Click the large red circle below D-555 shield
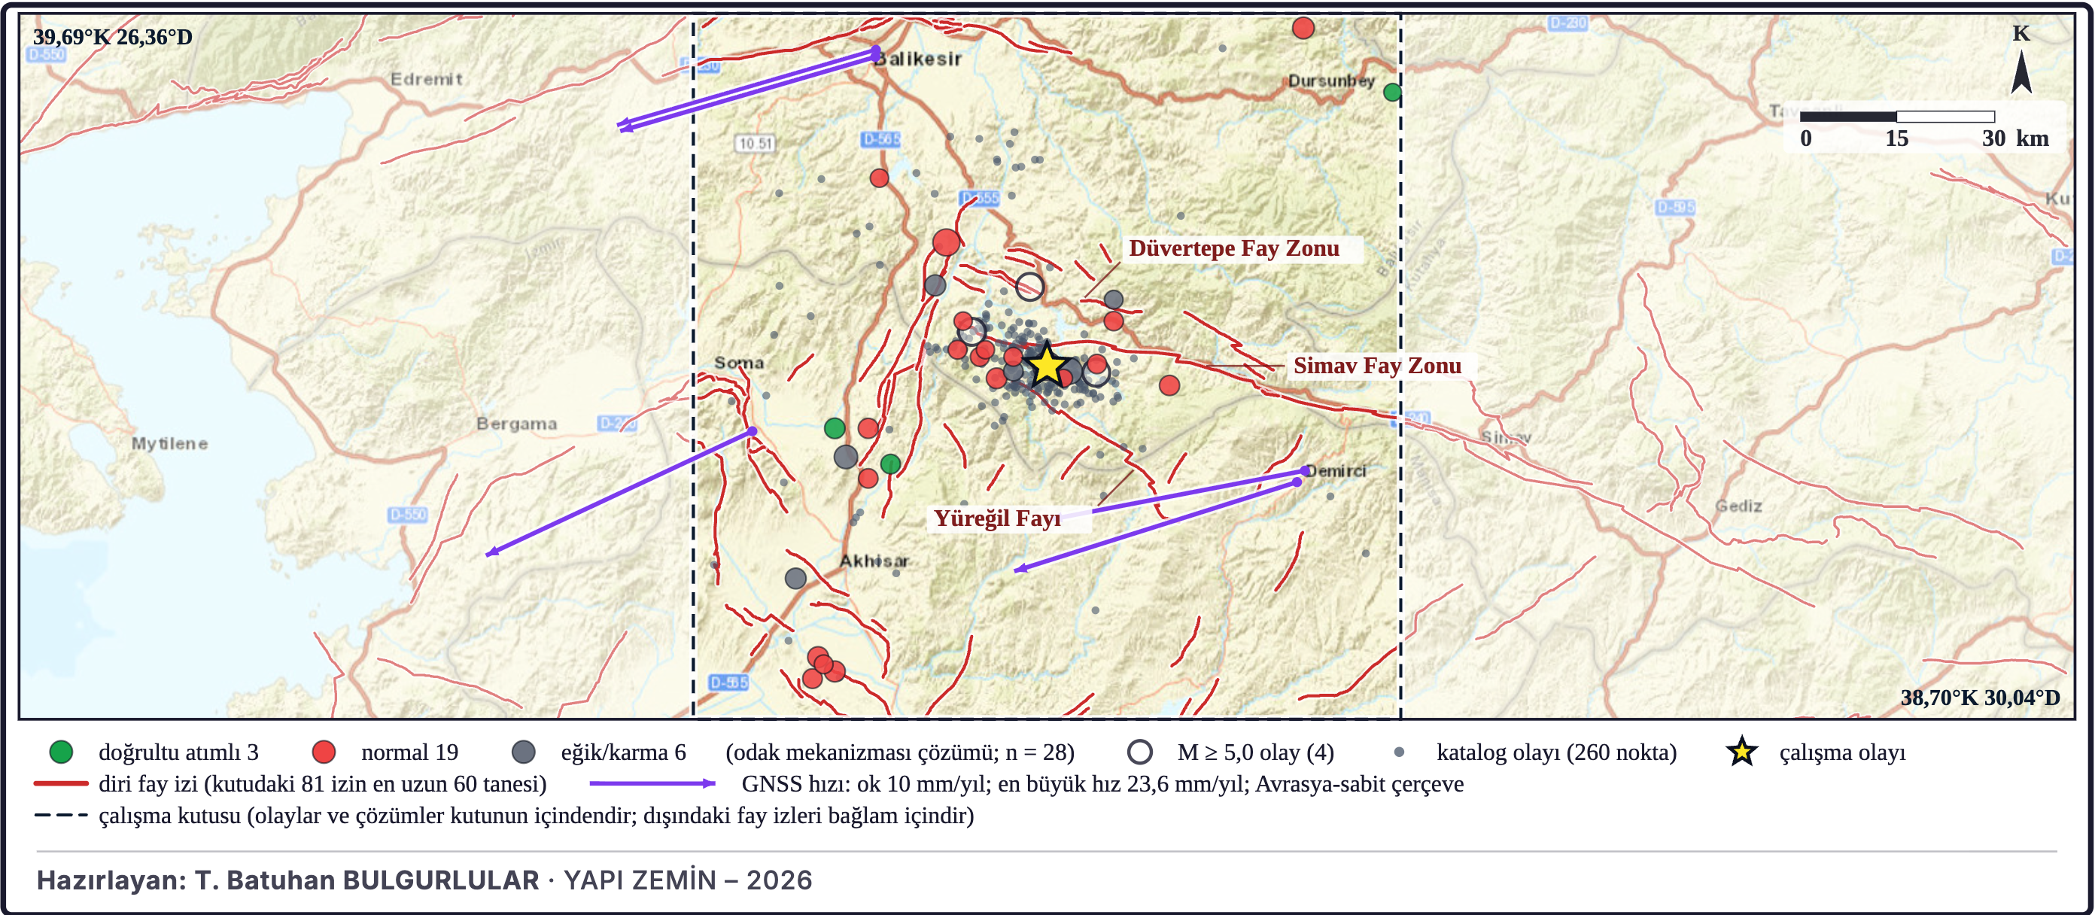2095x915 pixels. click(946, 242)
